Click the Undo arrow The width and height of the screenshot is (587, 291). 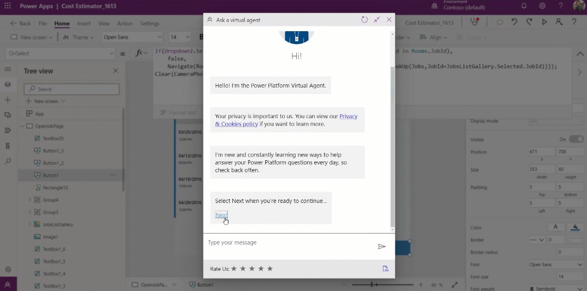pyautogui.click(x=514, y=22)
